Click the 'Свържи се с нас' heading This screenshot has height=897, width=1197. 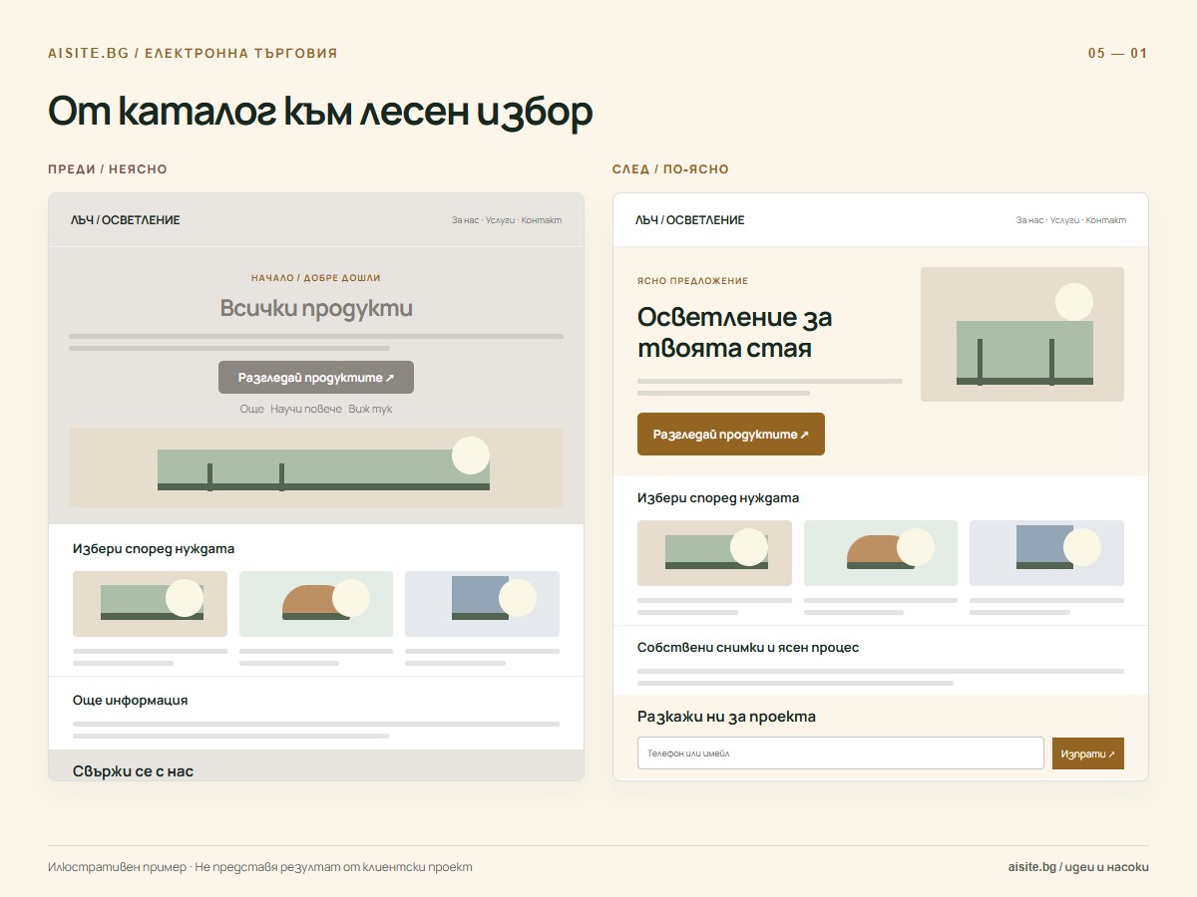133,771
